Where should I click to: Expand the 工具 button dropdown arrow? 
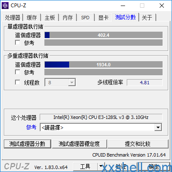pos(101,166)
